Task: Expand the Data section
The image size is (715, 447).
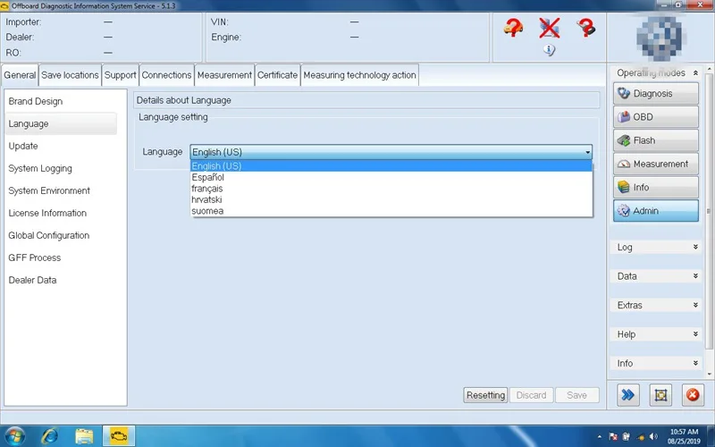Action: (655, 276)
